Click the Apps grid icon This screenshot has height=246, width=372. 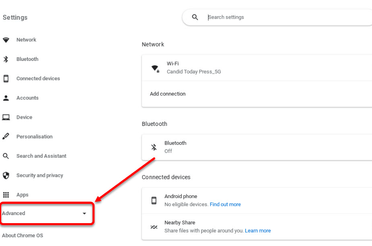click(x=6, y=195)
